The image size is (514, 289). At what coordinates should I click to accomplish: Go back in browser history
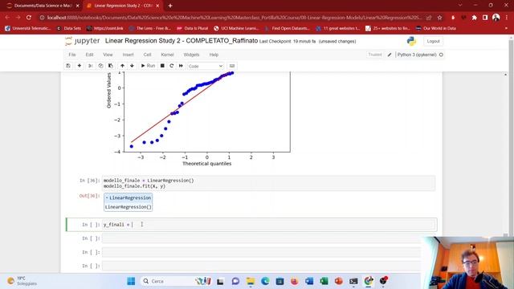(7, 18)
